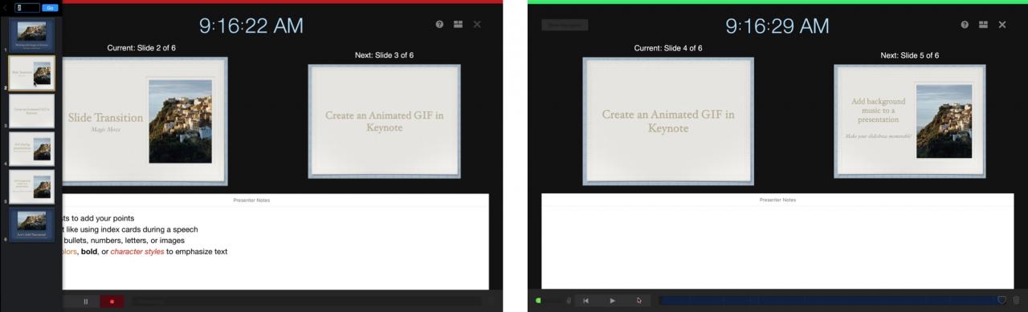The image size is (1028, 312).
Task: Pause the recording in the left window
Action: (86, 302)
